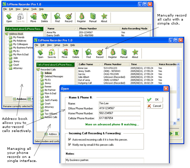This screenshot has height=168, width=190.
Task: Click About icon in front Recorder window
Action: (135, 54)
